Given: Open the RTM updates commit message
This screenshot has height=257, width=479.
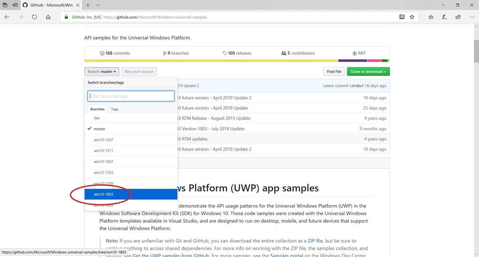Looking at the screenshot, I should pos(192,139).
